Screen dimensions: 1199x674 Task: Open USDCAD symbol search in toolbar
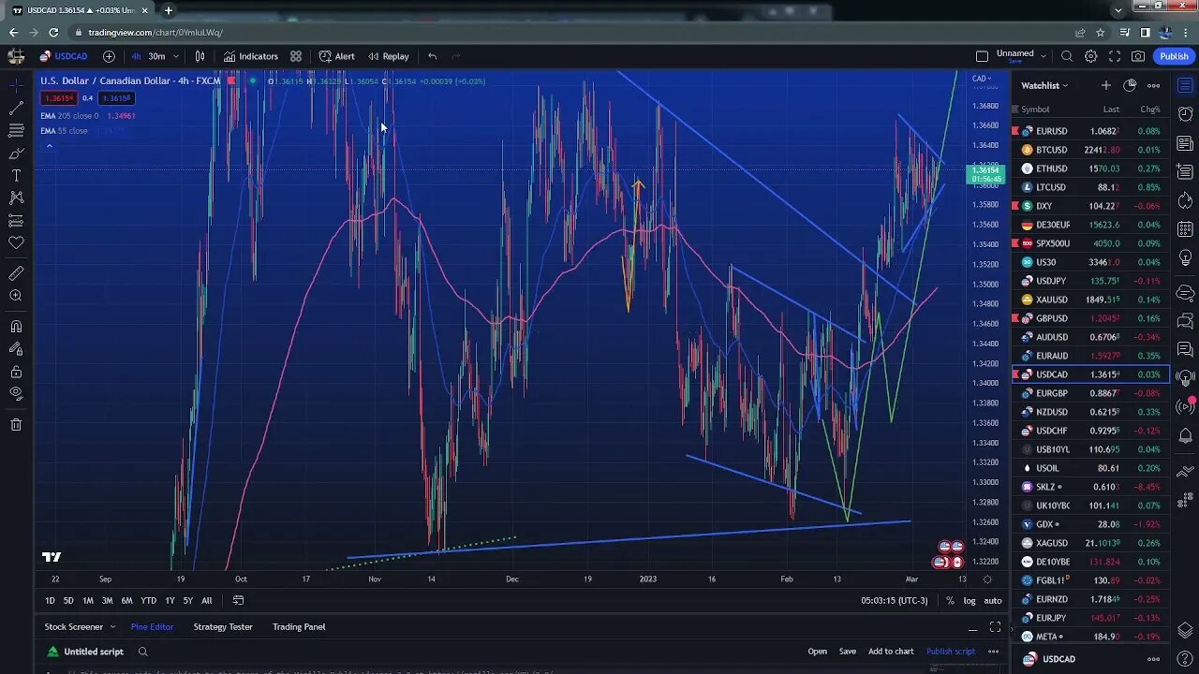click(x=64, y=56)
